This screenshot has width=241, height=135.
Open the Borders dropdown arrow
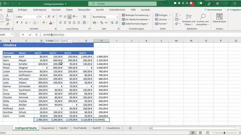[x=38, y=22]
